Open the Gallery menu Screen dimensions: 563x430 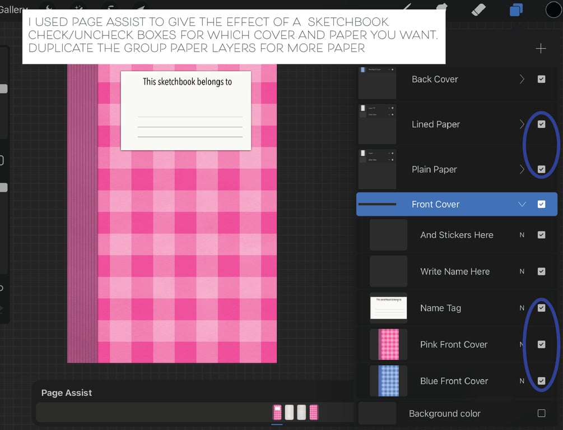[x=13, y=10]
